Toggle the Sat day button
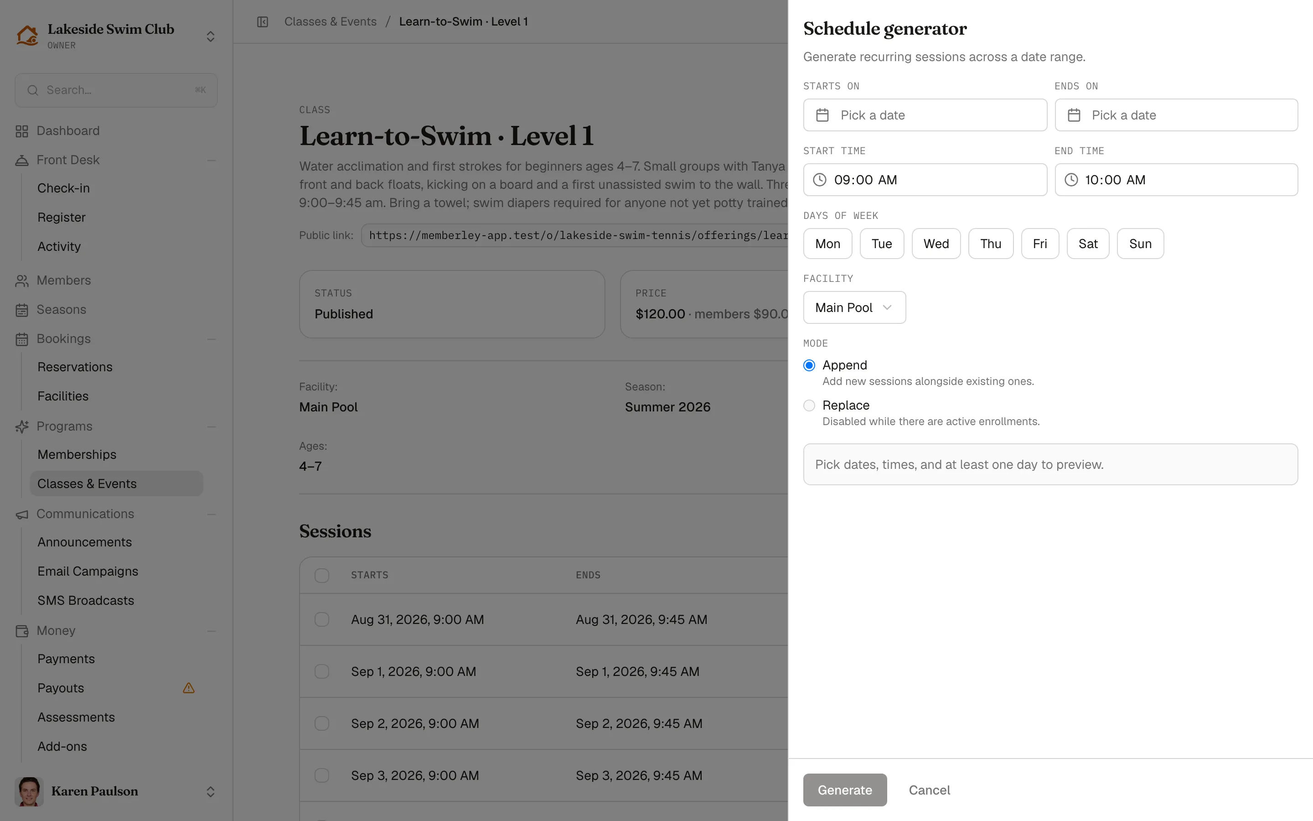Image resolution: width=1313 pixels, height=821 pixels. pos(1088,244)
